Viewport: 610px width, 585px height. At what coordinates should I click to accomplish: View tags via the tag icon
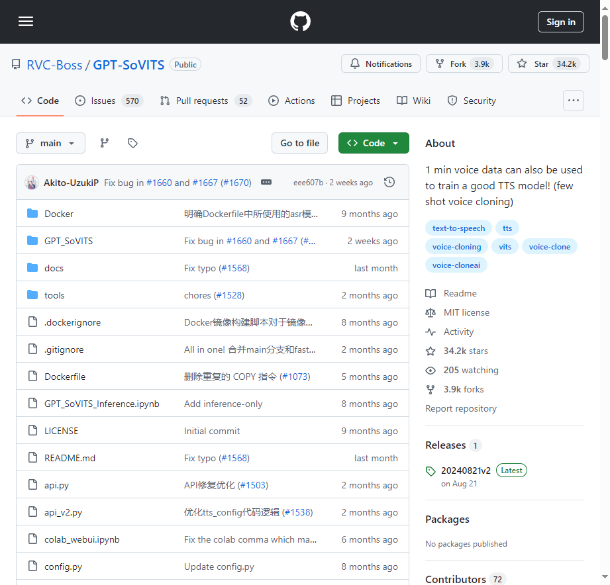[x=132, y=143]
